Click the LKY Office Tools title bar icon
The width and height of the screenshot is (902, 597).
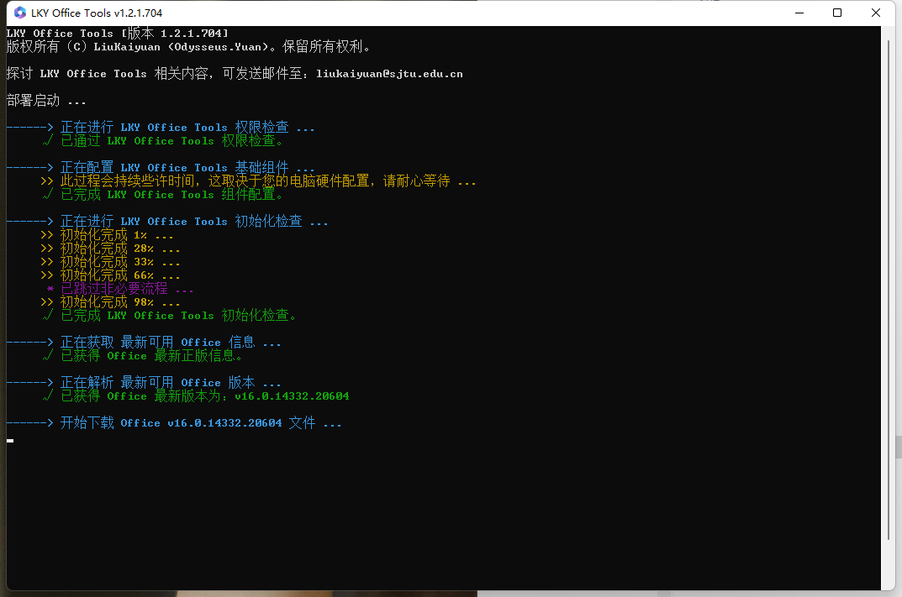[x=20, y=13]
